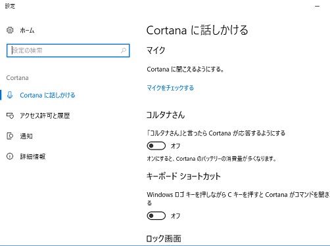Open the ホーム settings home page
The height and width of the screenshot is (246, 330).
(27, 30)
